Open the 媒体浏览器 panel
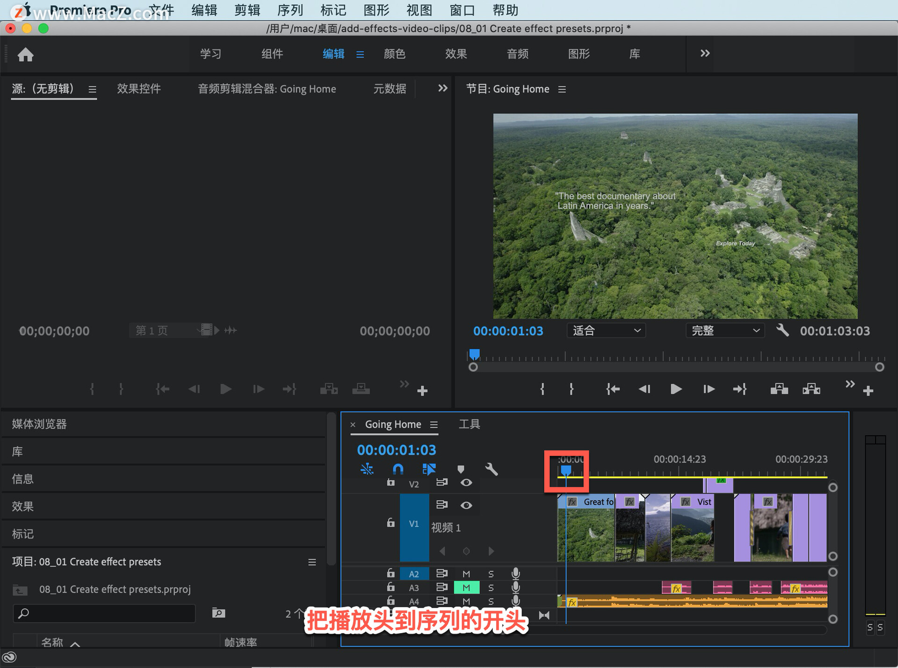The height and width of the screenshot is (668, 898). click(39, 424)
